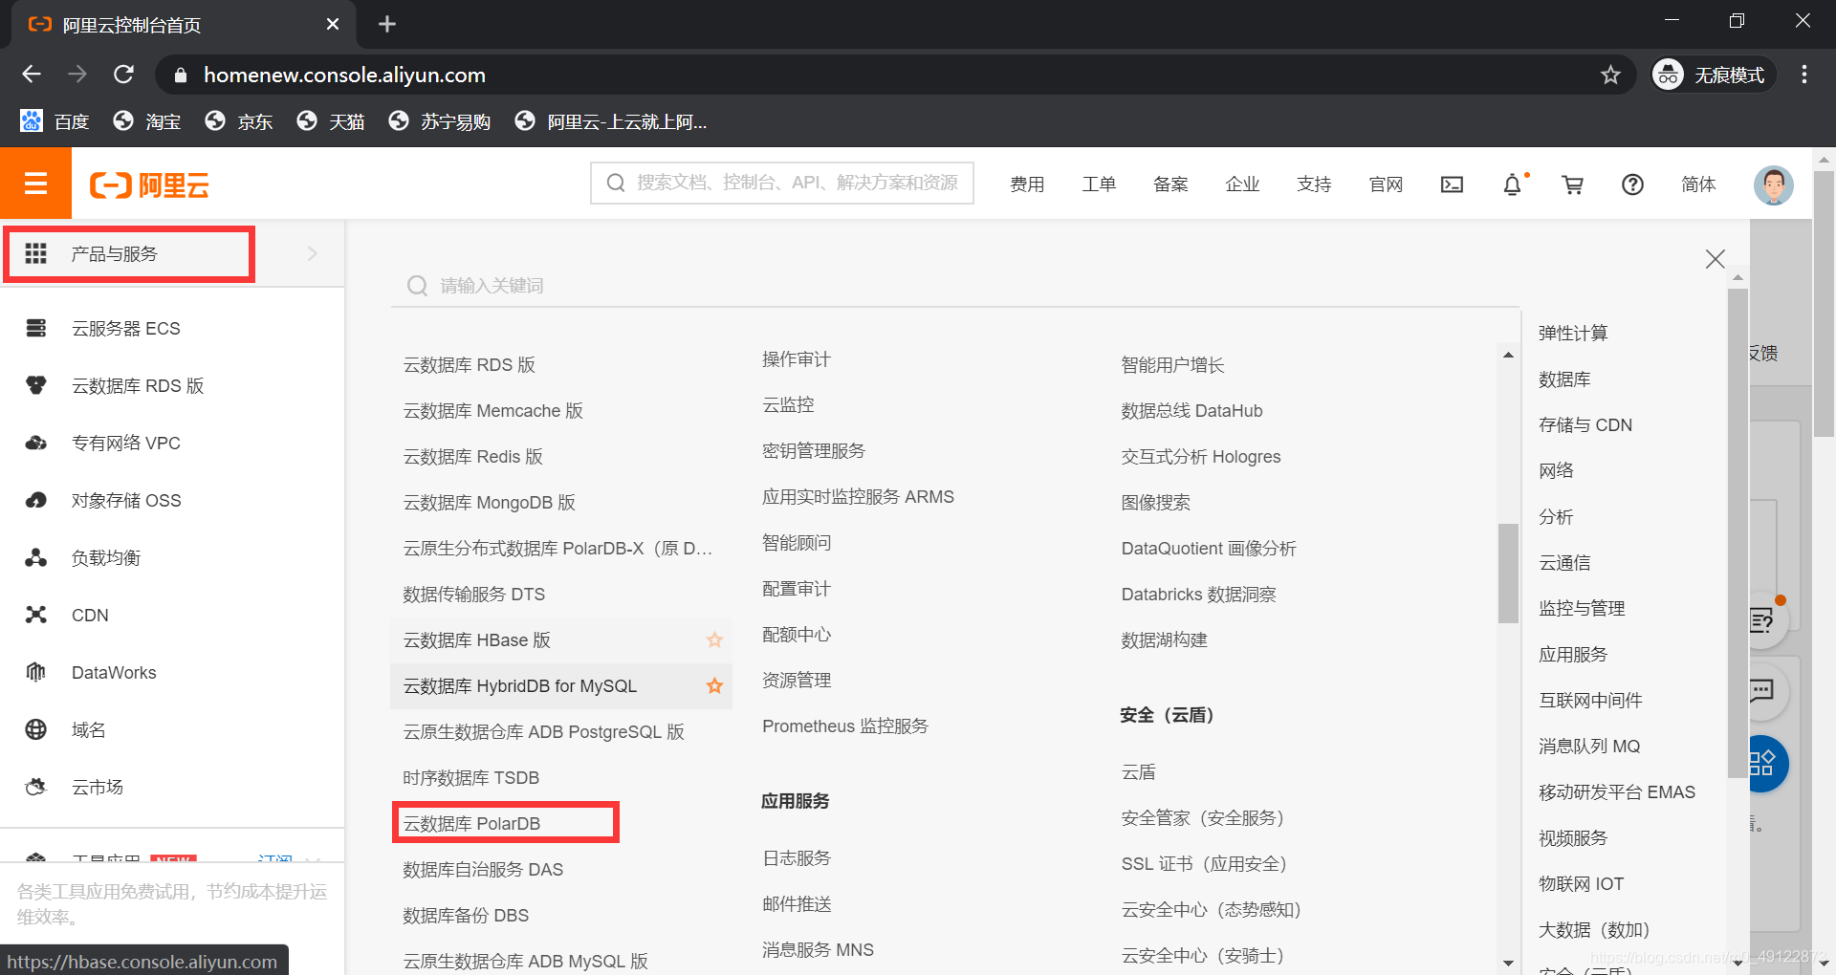Click the product list scroll-up arrow
Image resolution: width=1836 pixels, height=975 pixels.
(1508, 355)
